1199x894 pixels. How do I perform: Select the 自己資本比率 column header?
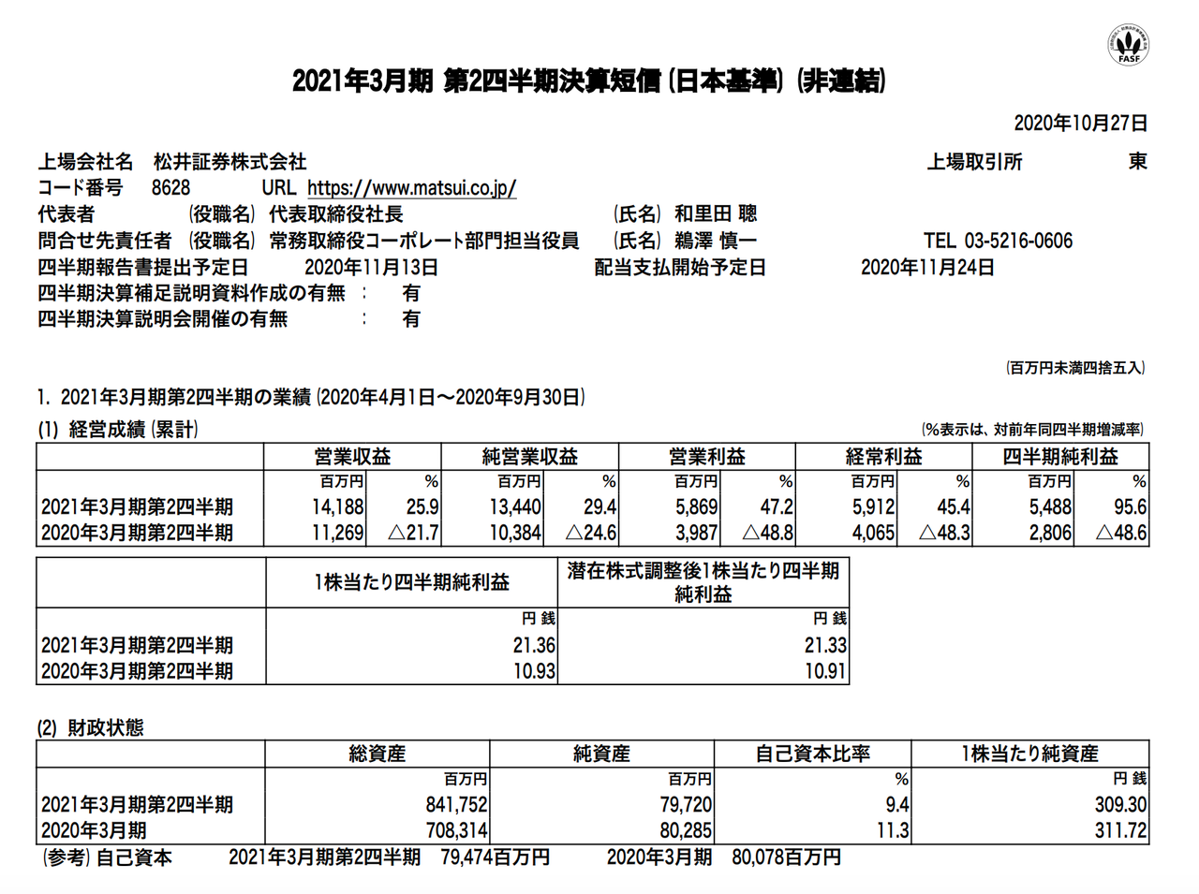click(813, 754)
